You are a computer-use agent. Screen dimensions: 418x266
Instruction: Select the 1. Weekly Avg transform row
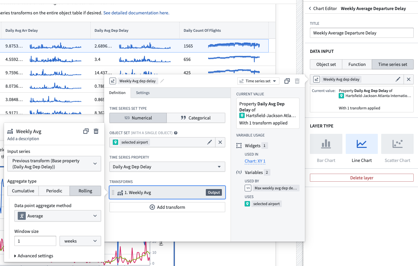click(x=167, y=192)
